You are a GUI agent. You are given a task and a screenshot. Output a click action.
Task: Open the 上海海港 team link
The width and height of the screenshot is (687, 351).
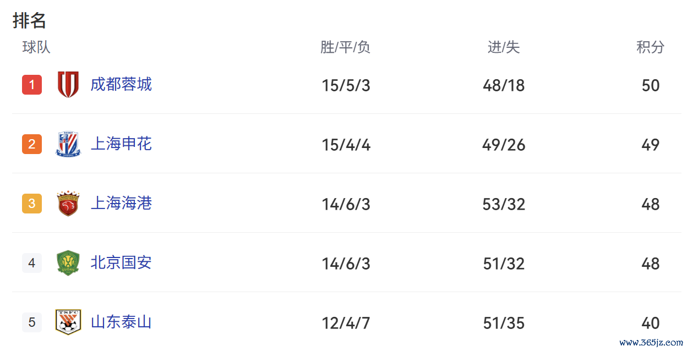point(121,204)
